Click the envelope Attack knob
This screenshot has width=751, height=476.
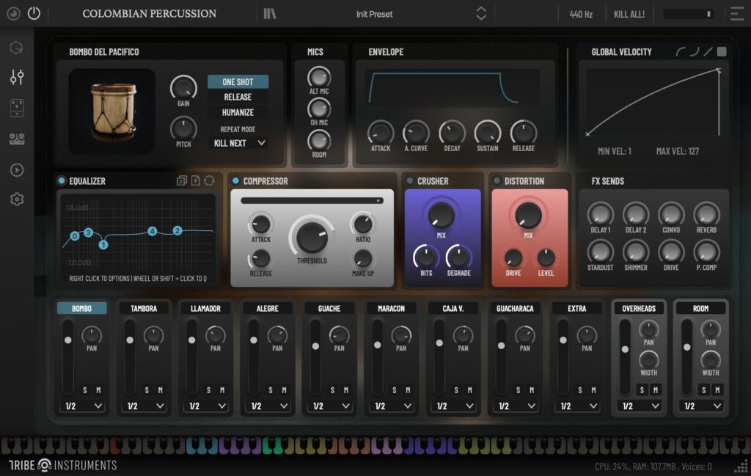[381, 133]
